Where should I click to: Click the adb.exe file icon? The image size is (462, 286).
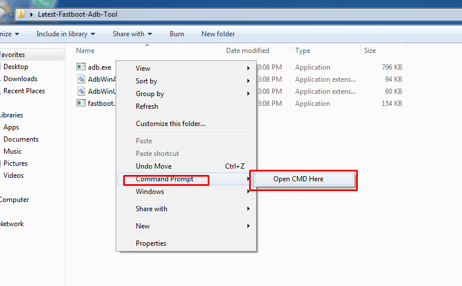coord(81,67)
